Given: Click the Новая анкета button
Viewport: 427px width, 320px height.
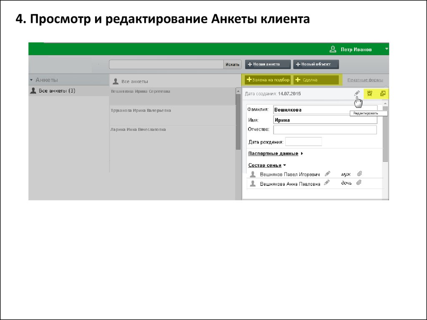Looking at the screenshot, I should point(268,64).
